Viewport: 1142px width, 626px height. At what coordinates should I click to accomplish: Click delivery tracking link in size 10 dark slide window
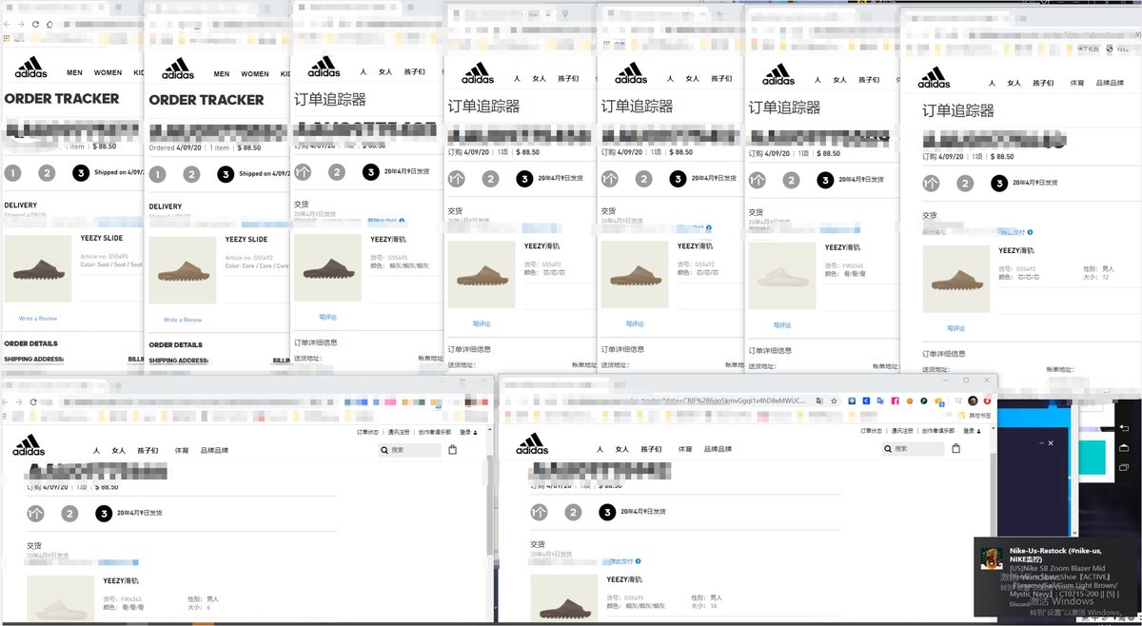[x=622, y=561]
